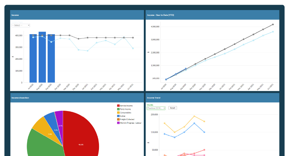
Task: Toggle the Parts Income legend checkbox
Action: (x=118, y=109)
